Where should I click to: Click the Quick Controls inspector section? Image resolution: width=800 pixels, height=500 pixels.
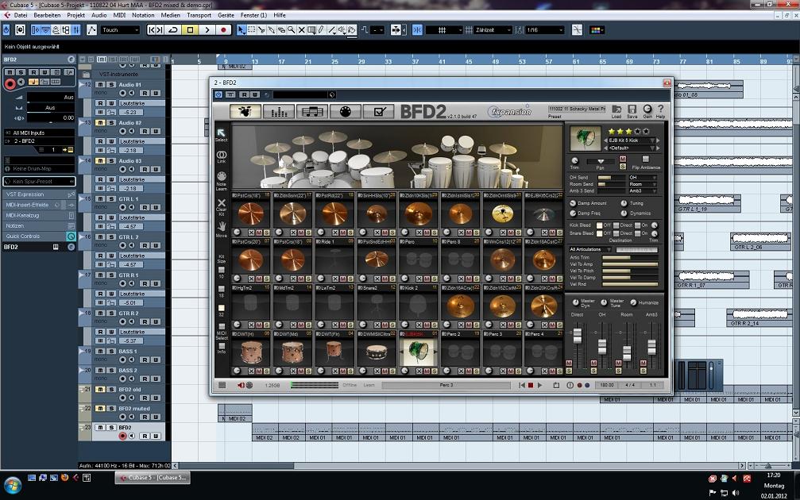pyautogui.click(x=39, y=237)
